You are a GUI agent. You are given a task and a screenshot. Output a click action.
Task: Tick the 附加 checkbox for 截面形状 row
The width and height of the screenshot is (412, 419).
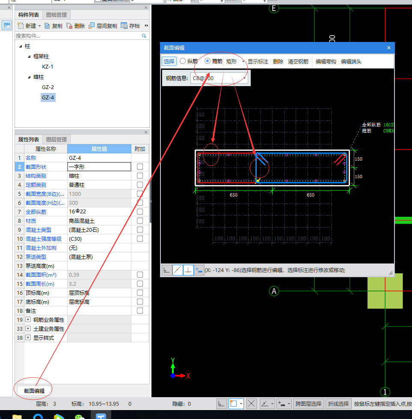point(140,167)
